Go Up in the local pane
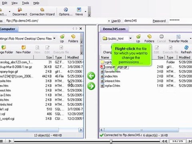Image resolution: width=192 pixels, height=144 pixels. (x=62, y=39)
